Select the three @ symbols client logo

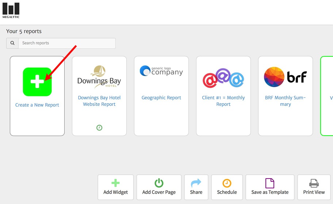point(223,78)
